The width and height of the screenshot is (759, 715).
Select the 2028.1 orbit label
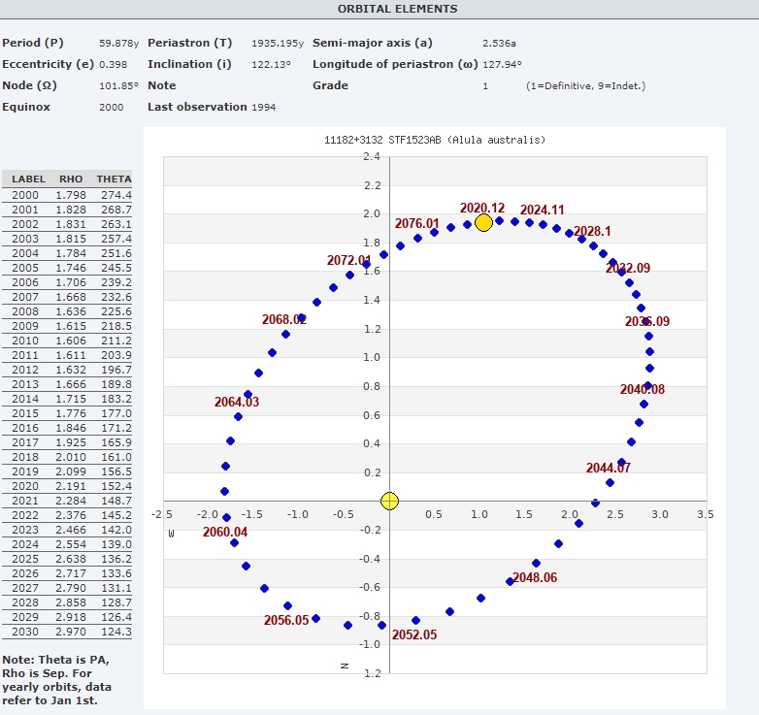[592, 232]
